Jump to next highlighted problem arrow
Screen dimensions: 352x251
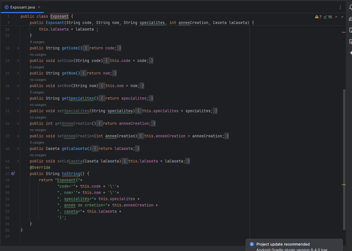click(x=342, y=17)
